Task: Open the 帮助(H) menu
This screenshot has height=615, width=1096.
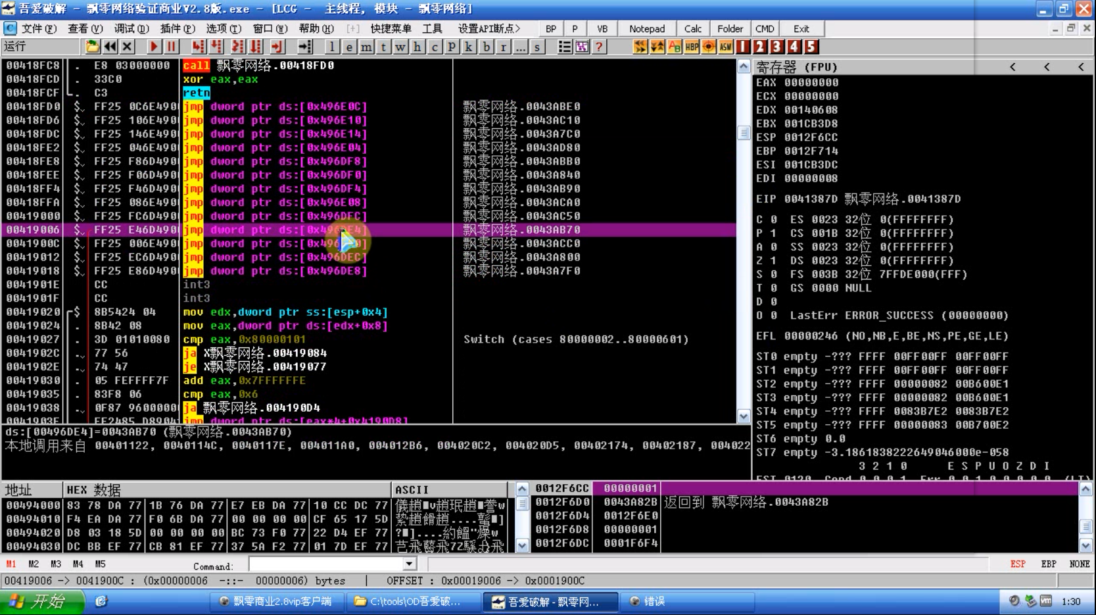Action: tap(316, 28)
